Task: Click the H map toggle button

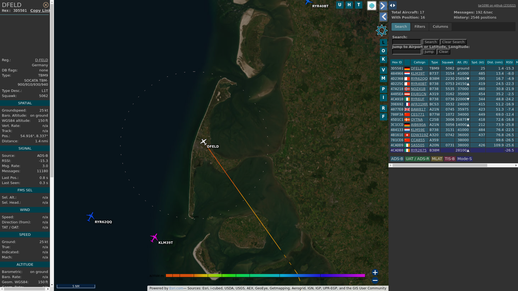Action: coord(349,5)
